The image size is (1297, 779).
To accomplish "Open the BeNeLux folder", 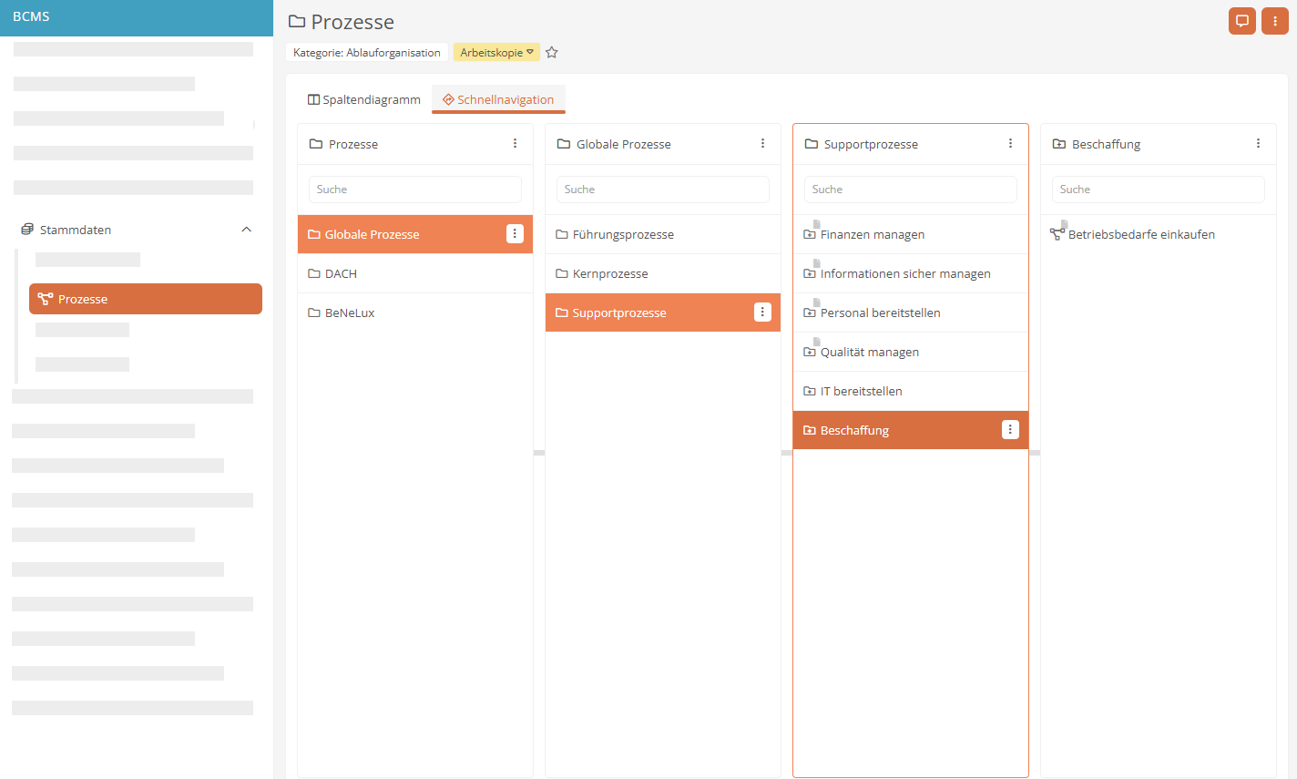I will click(x=415, y=313).
